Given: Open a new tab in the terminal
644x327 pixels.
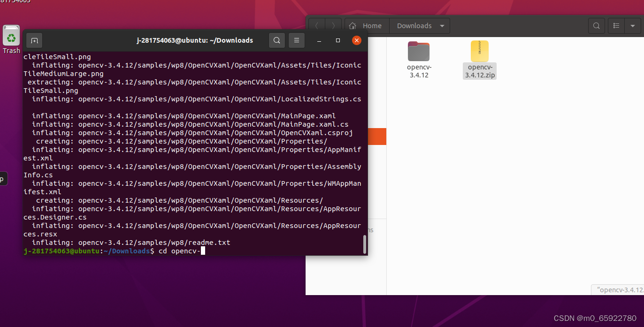Looking at the screenshot, I should coord(34,40).
